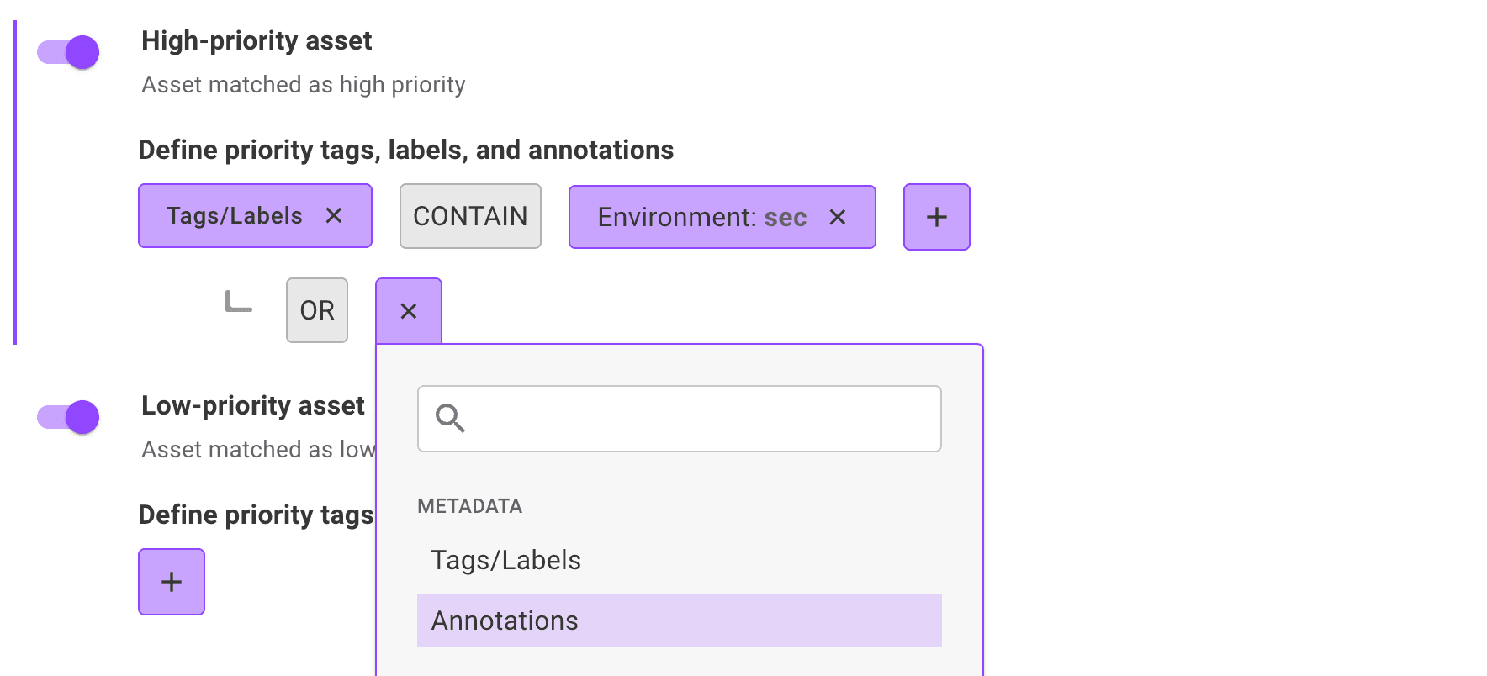
Task: Disable the Low-priority asset switch
Action: [x=68, y=418]
